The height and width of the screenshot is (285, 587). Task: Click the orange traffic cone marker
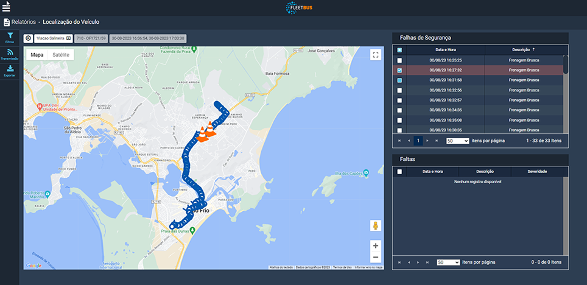(x=210, y=129)
